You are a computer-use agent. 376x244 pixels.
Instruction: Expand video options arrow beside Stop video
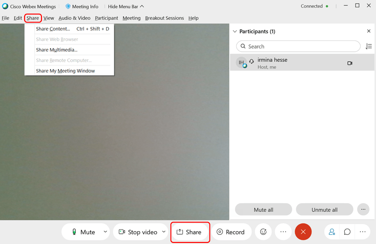pos(164,232)
